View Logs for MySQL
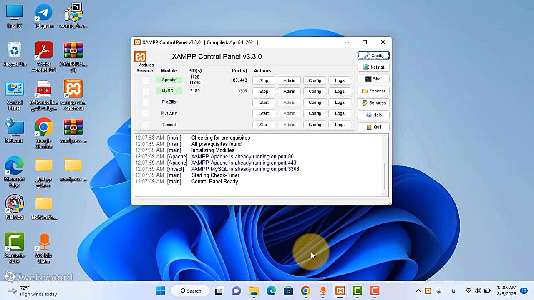 click(340, 91)
